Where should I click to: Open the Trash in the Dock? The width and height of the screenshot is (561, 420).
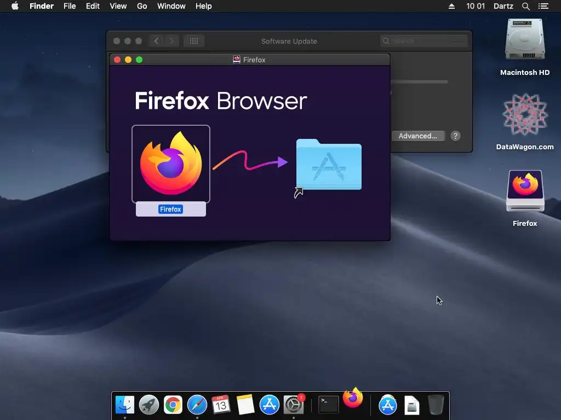(x=436, y=405)
